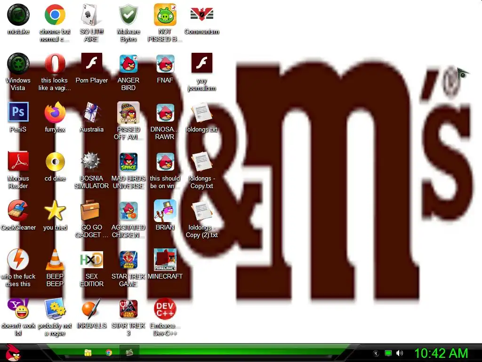Viewport: 482px width, 362px height.
Task: Open the 'loldongs - Copy.txt' file
Action: coord(201,162)
